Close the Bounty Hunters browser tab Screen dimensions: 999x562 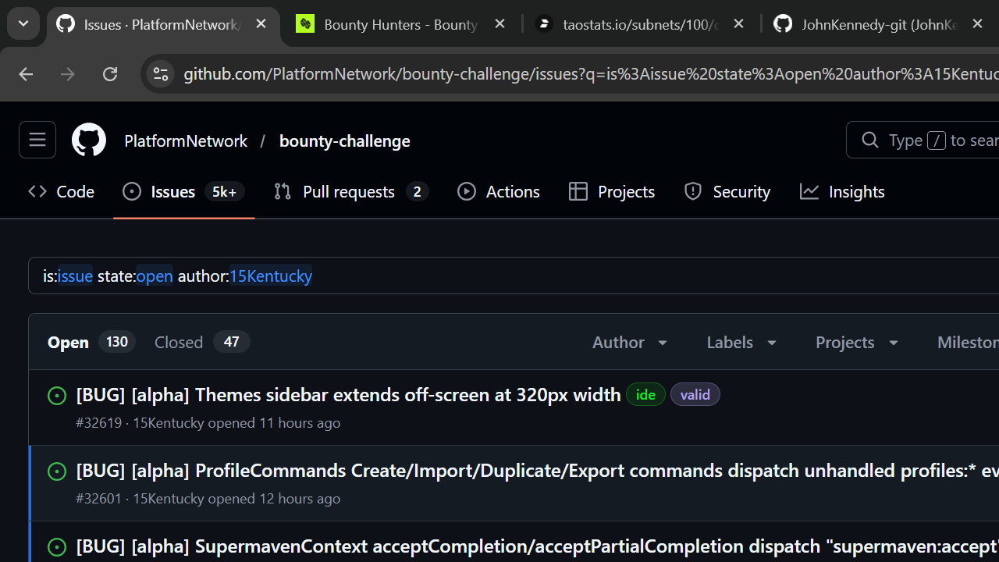pyautogui.click(x=499, y=24)
